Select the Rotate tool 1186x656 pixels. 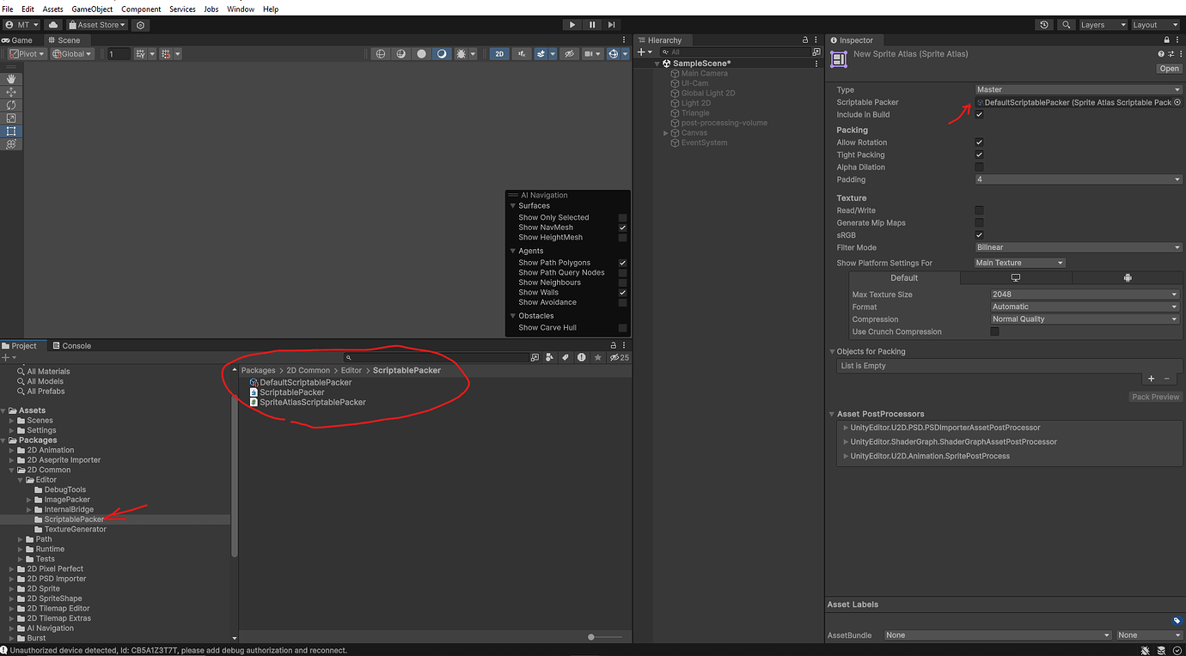11,105
